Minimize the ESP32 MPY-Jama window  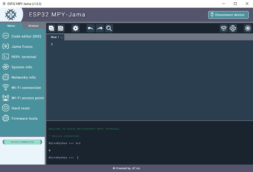coord(224,4)
